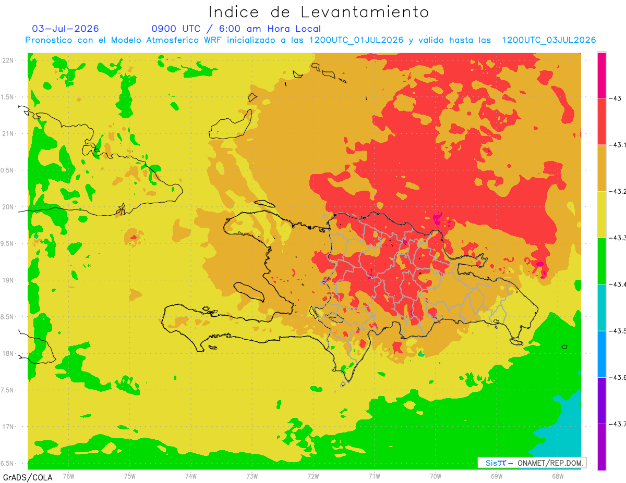Viewport: 626px width, 483px height.
Task: Click the magenta swatch atop the color scale
Action: coord(601,75)
